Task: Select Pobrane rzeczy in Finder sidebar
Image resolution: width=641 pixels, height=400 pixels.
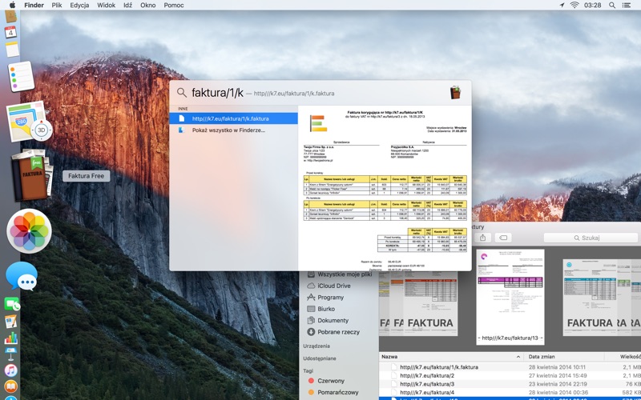Action: click(x=333, y=332)
